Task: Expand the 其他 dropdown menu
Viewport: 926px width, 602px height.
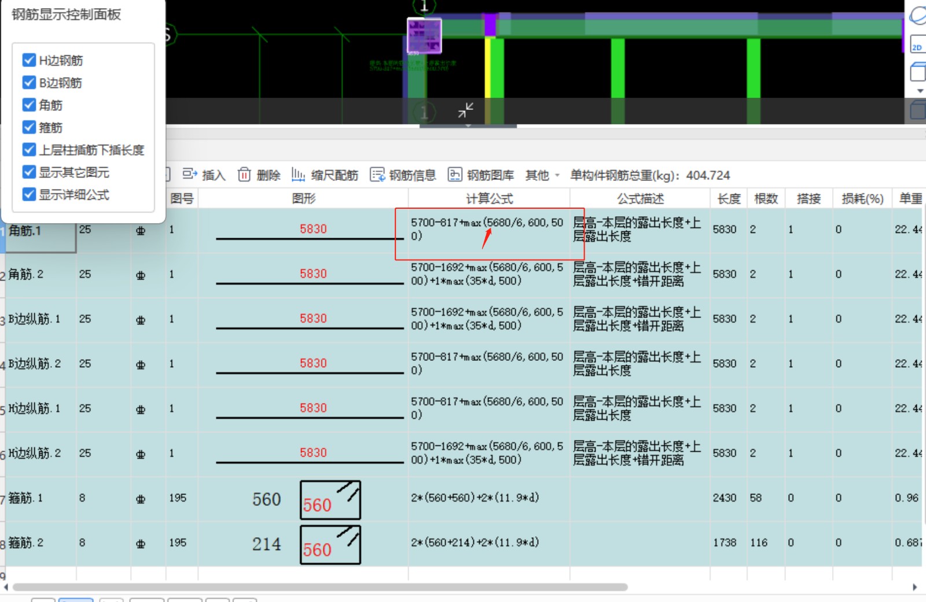Action: (542, 175)
